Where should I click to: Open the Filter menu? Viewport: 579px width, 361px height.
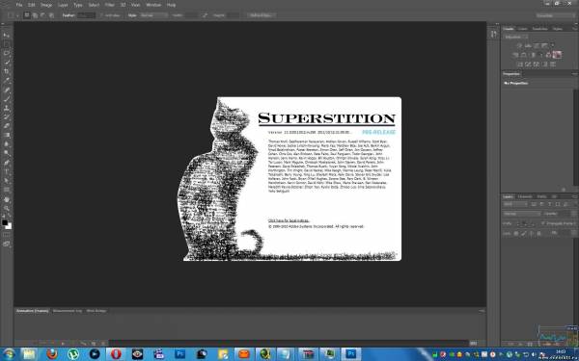coord(110,5)
